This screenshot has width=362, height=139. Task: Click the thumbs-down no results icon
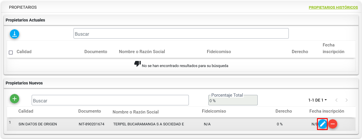(x=137, y=64)
